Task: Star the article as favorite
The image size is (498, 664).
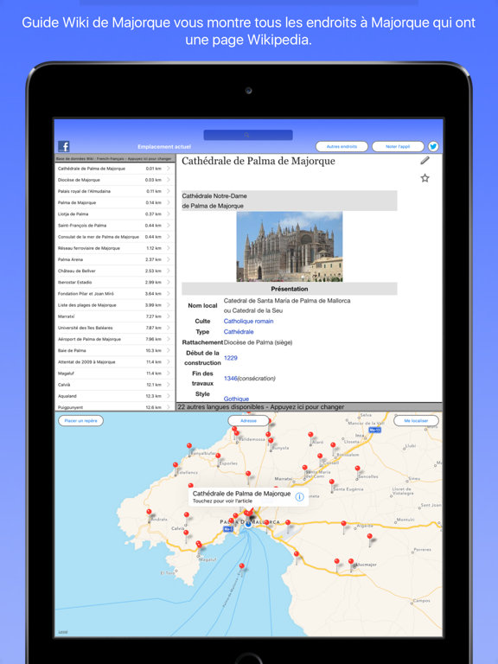Action: 425,178
